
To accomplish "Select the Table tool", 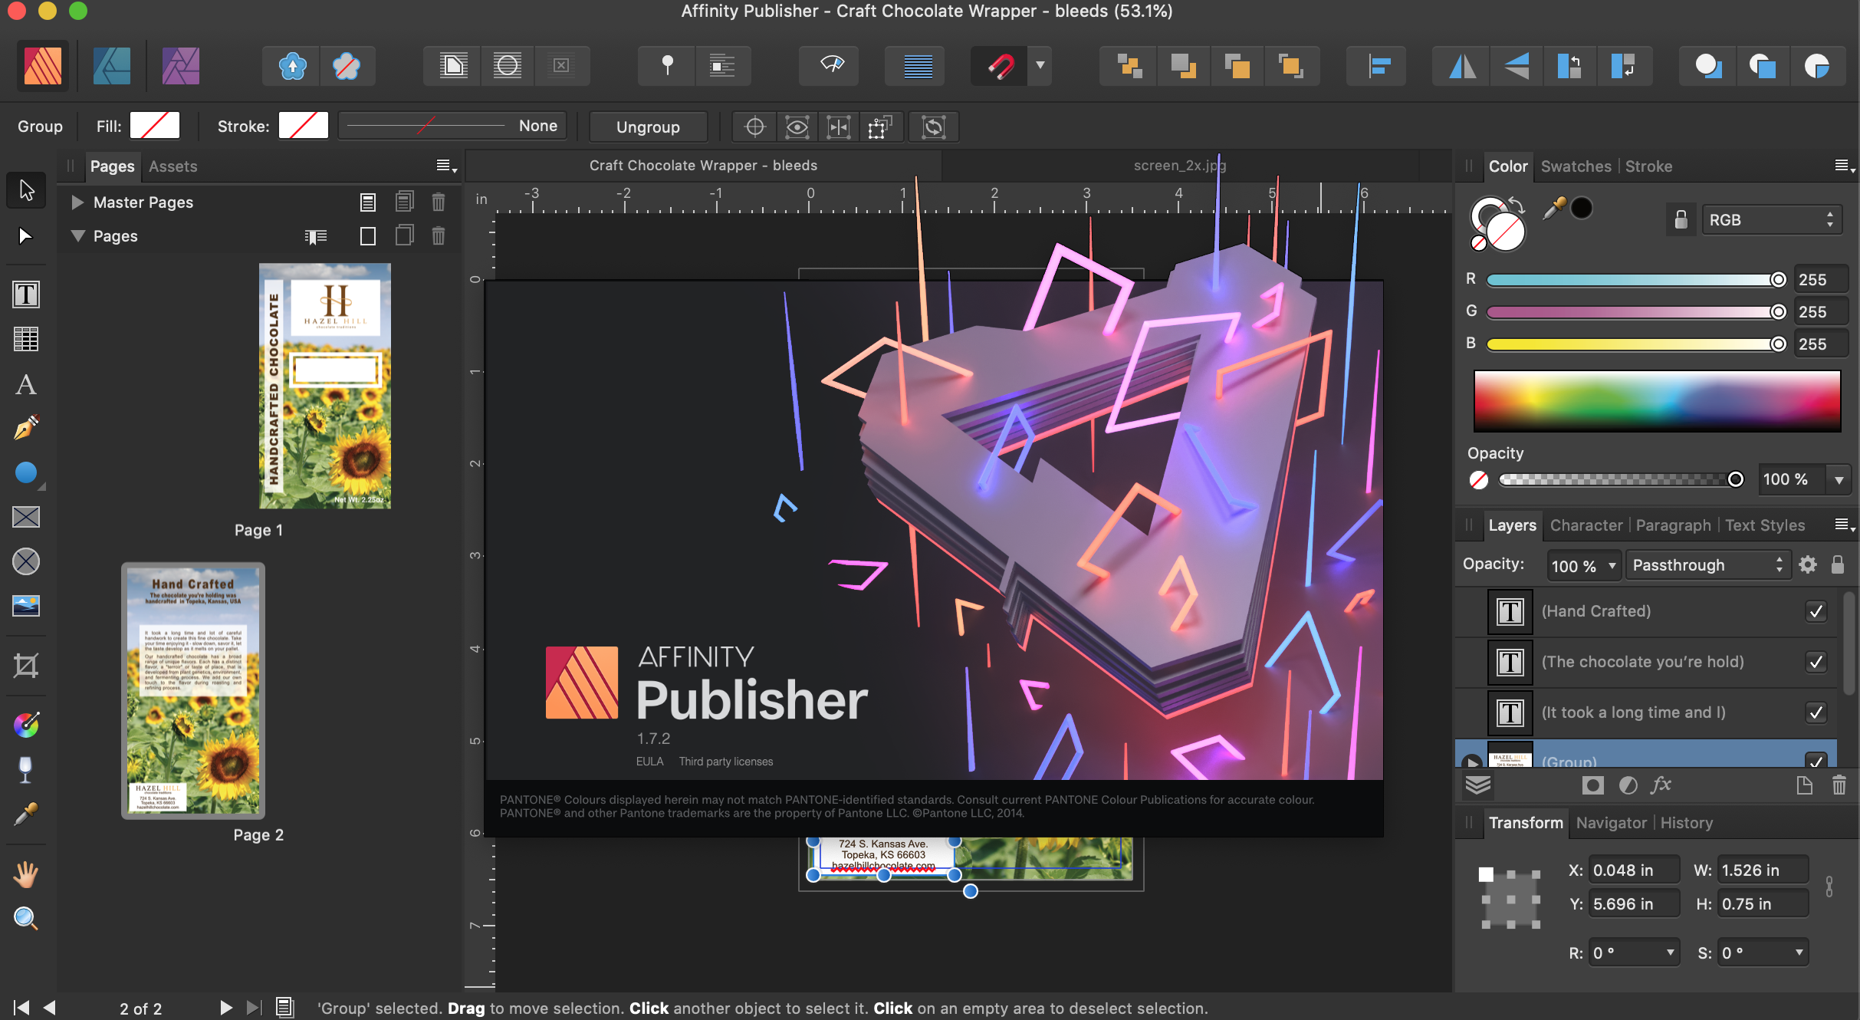I will point(26,339).
